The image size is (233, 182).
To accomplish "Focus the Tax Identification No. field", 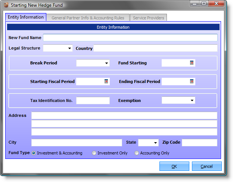I will point(93,100).
